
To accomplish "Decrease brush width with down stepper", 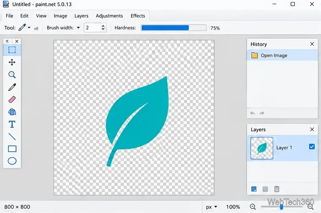I will click(x=103, y=30).
